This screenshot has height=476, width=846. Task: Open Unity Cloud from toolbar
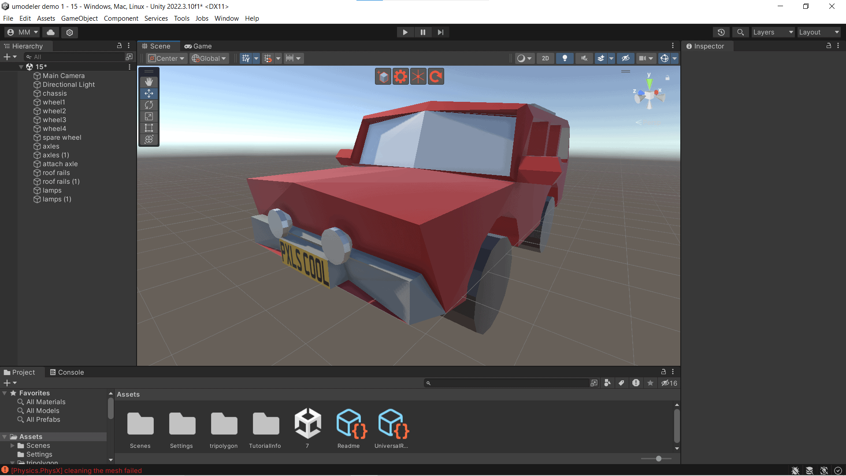point(51,32)
